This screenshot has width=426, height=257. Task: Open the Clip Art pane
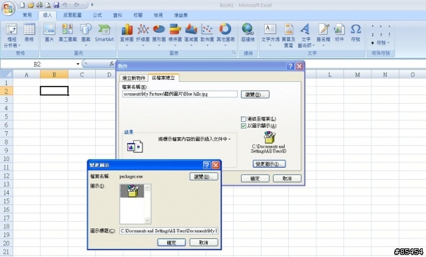67,33
